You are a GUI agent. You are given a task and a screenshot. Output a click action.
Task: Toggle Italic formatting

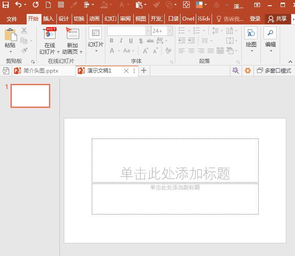pyautogui.click(x=121, y=41)
